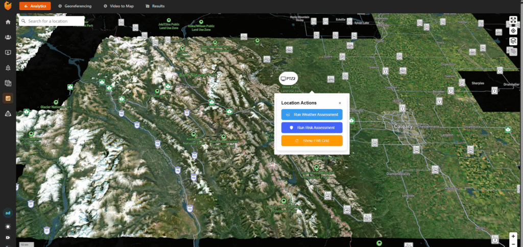Click the Kootenay National Park marker
This screenshot has width=523, height=247.
click(194, 134)
